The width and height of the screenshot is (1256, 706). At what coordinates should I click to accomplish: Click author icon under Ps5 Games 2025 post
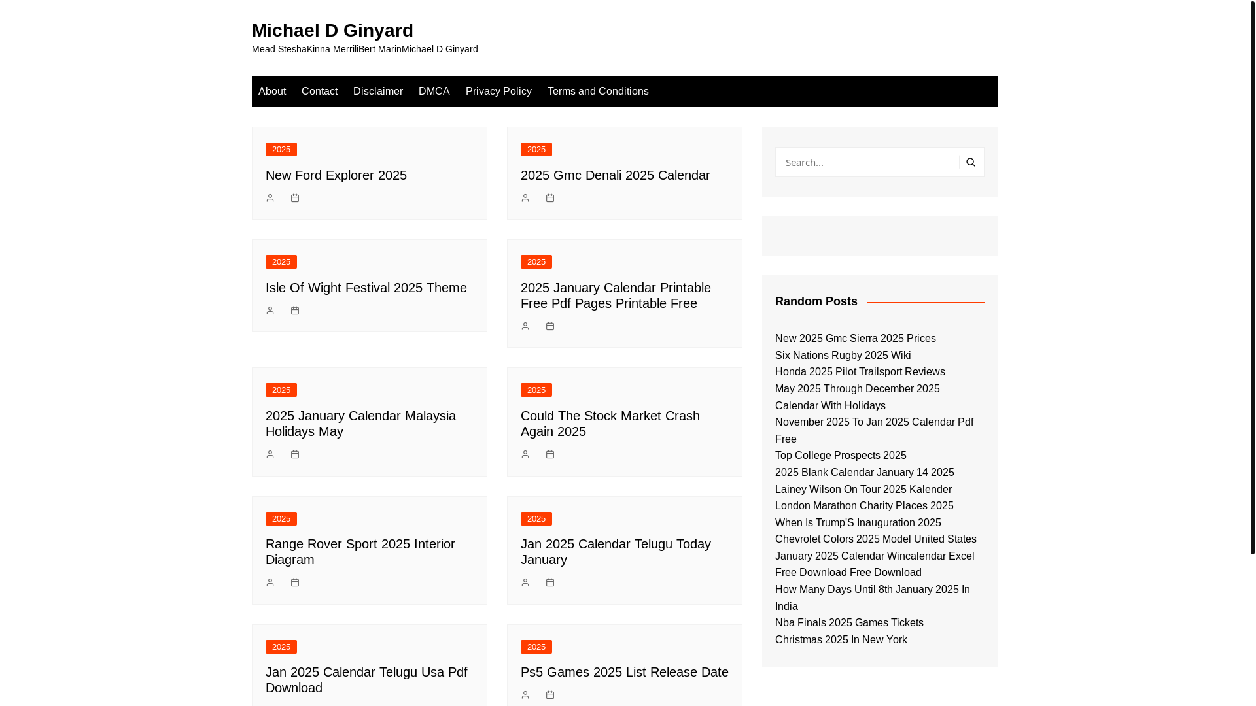point(525,695)
